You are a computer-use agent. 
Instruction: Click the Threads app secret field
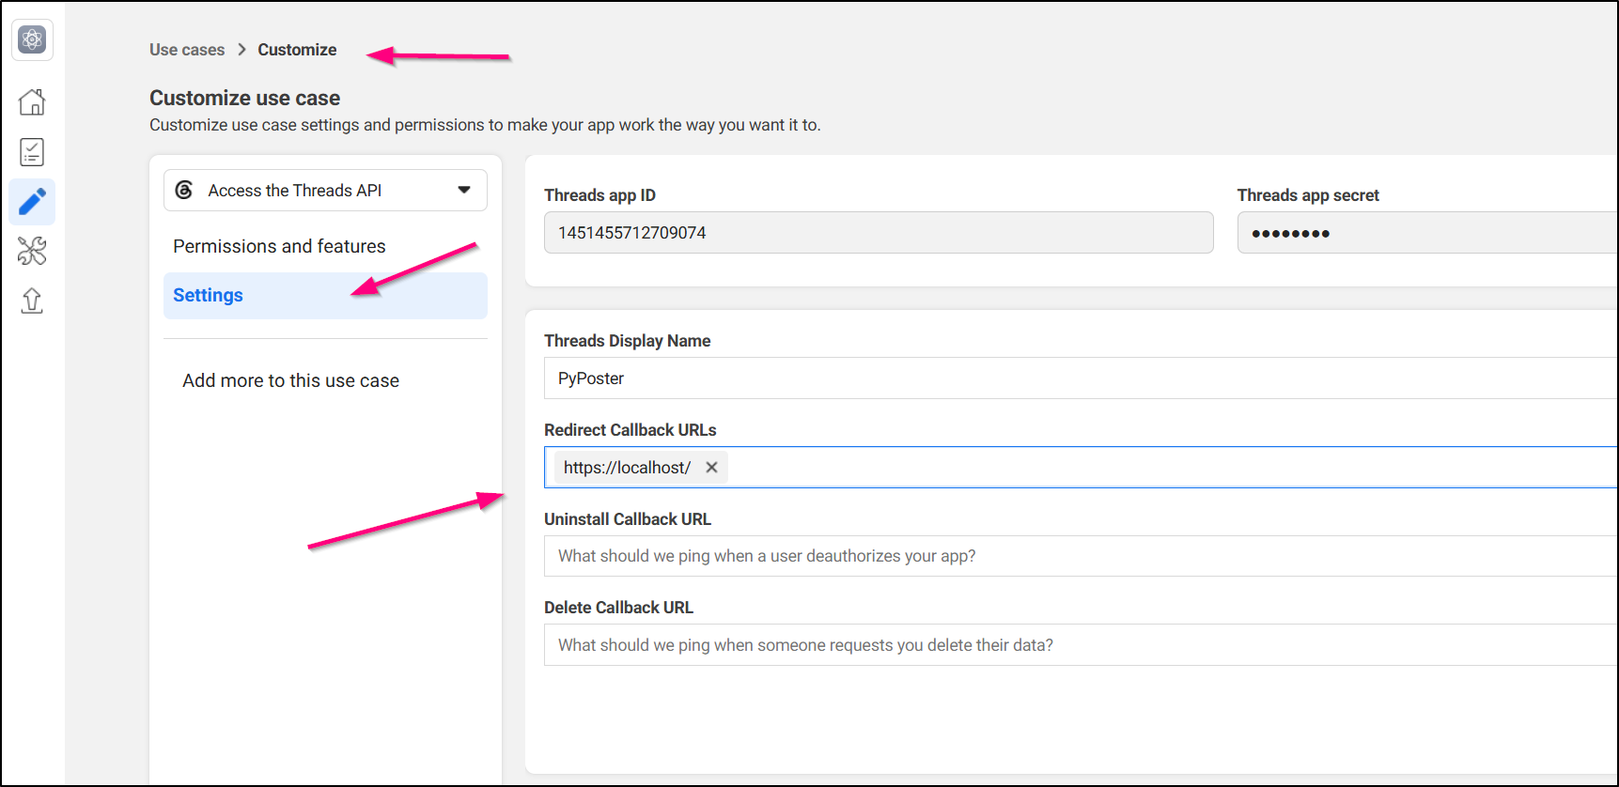click(x=1427, y=233)
